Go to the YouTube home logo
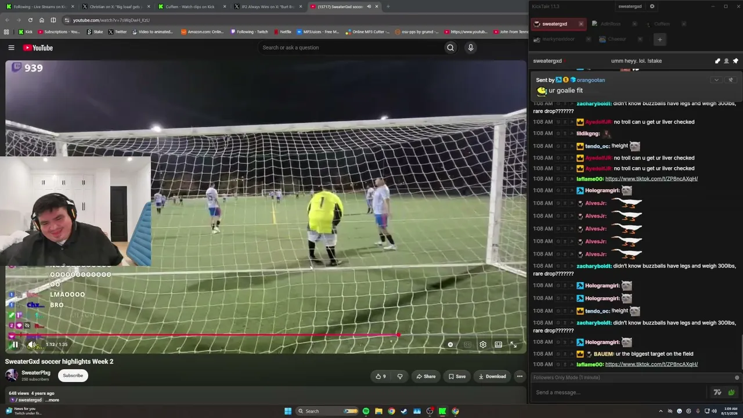The height and width of the screenshot is (418, 743). coord(38,48)
